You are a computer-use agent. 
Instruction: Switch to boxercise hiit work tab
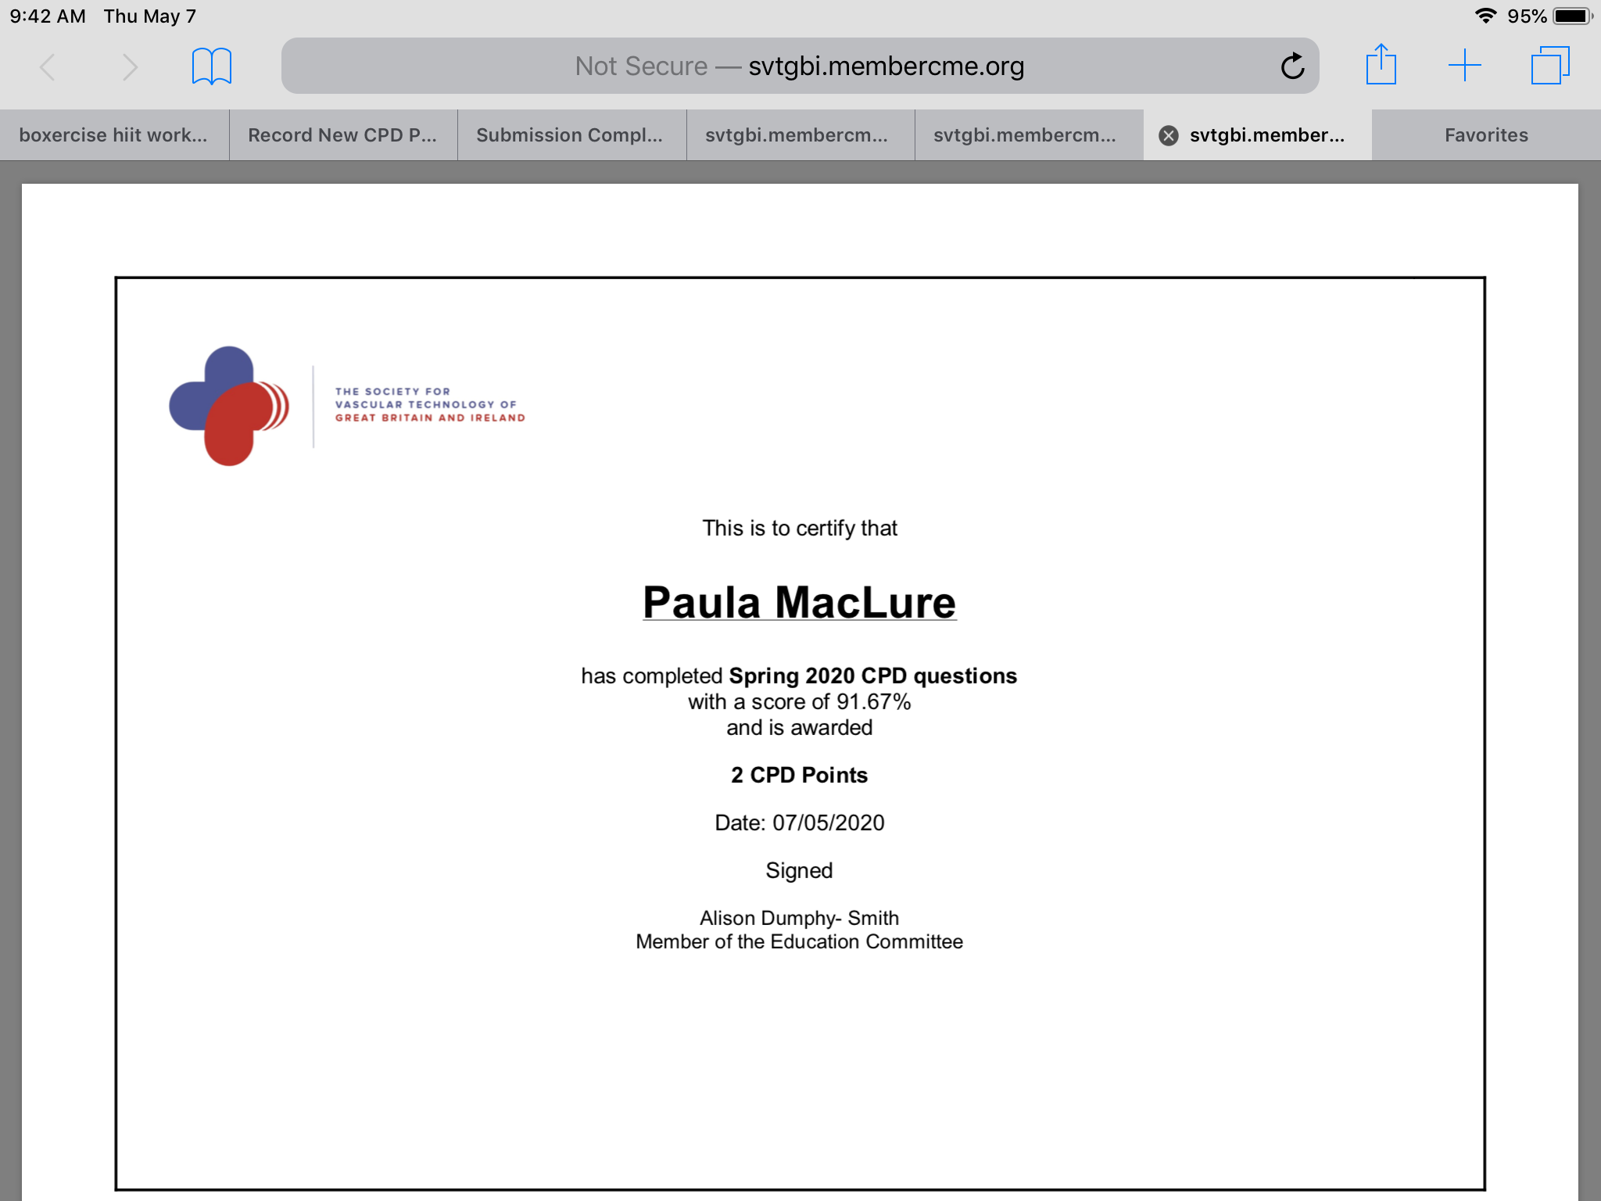113,135
